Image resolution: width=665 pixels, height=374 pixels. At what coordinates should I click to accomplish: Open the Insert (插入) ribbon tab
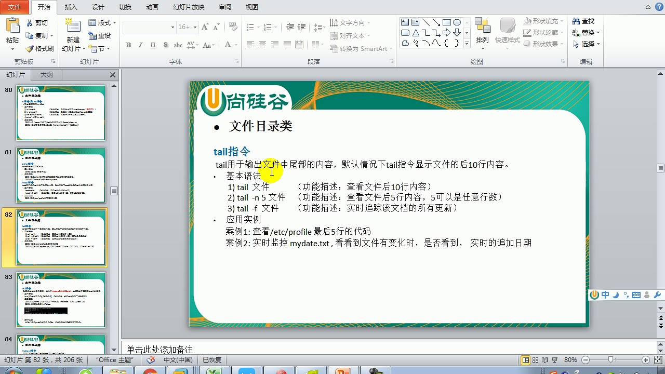coord(71,7)
